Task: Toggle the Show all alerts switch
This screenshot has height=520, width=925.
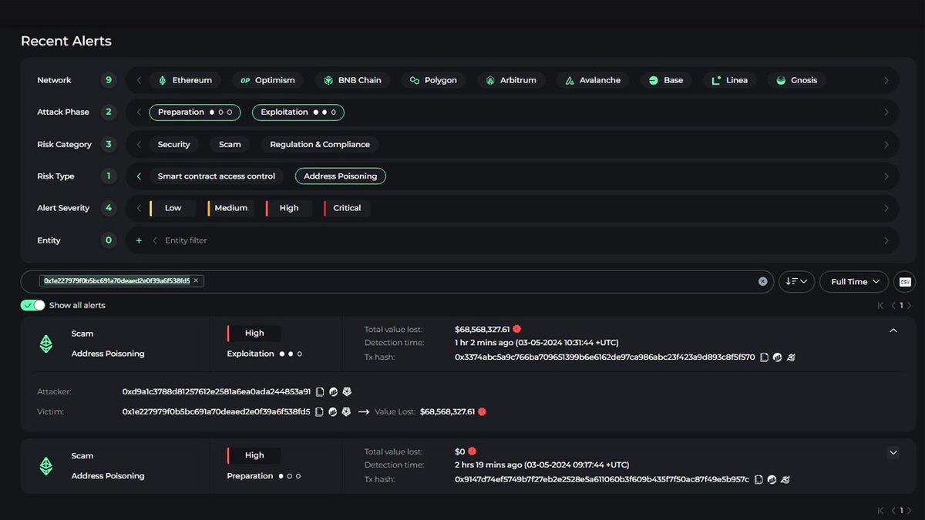Action: tap(33, 305)
